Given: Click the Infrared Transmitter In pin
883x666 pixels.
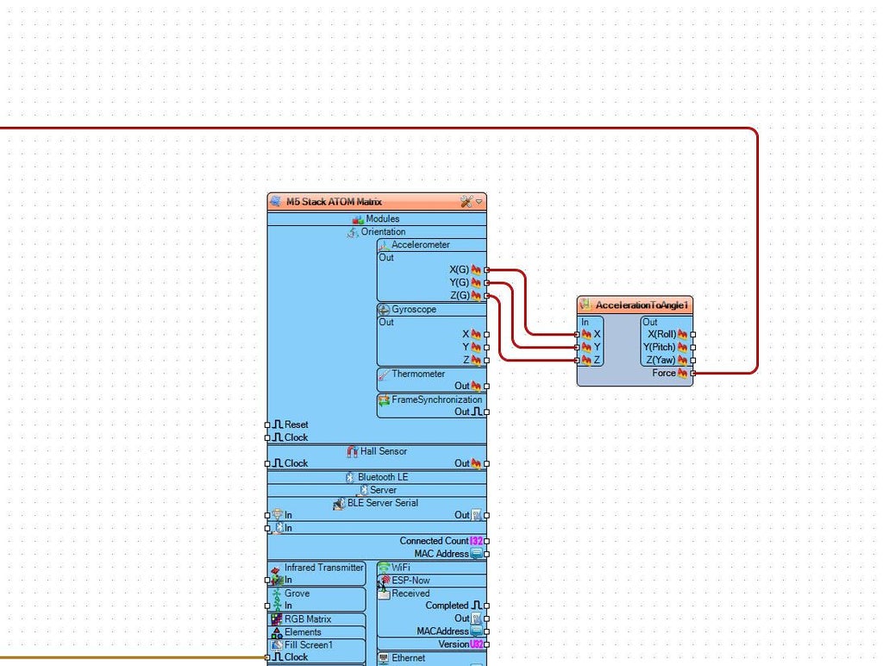Looking at the screenshot, I should pyautogui.click(x=267, y=580).
